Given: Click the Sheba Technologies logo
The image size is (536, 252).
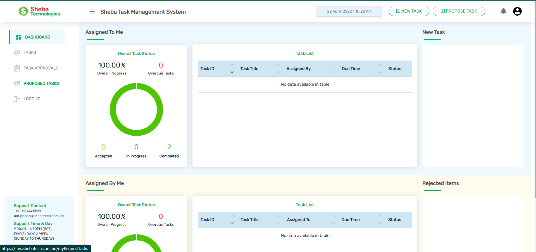Looking at the screenshot, I should click(40, 11).
